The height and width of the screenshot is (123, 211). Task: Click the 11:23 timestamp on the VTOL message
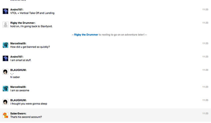pos(205,10)
